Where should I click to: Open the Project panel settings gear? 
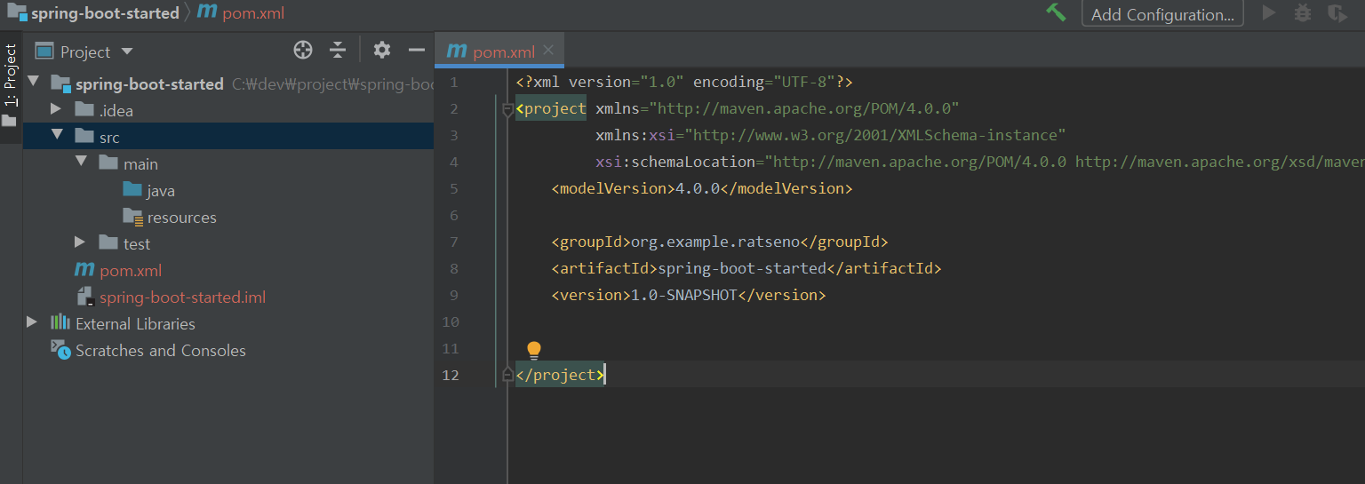[382, 50]
